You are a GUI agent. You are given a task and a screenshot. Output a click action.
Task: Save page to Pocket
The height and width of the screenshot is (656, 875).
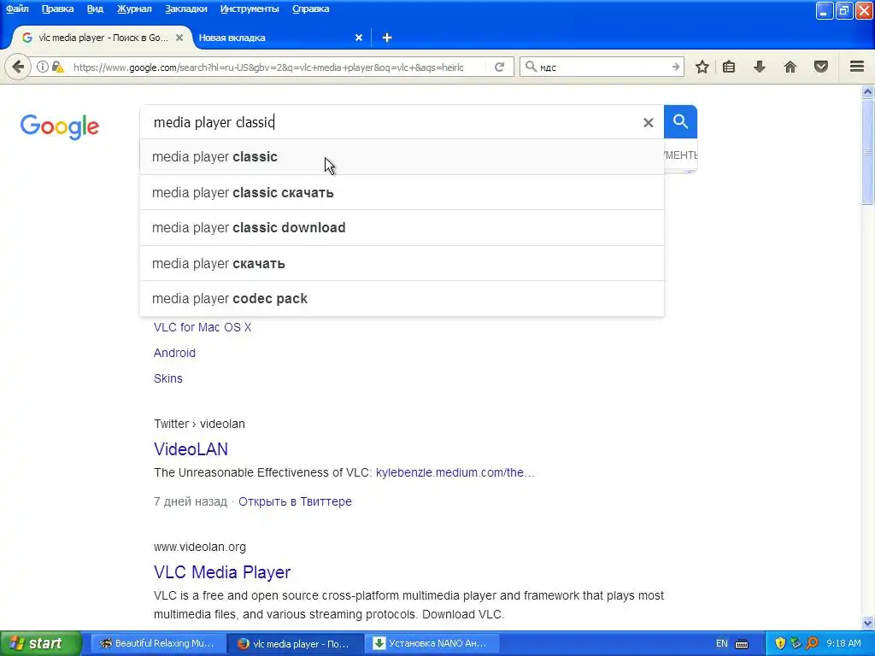(821, 67)
